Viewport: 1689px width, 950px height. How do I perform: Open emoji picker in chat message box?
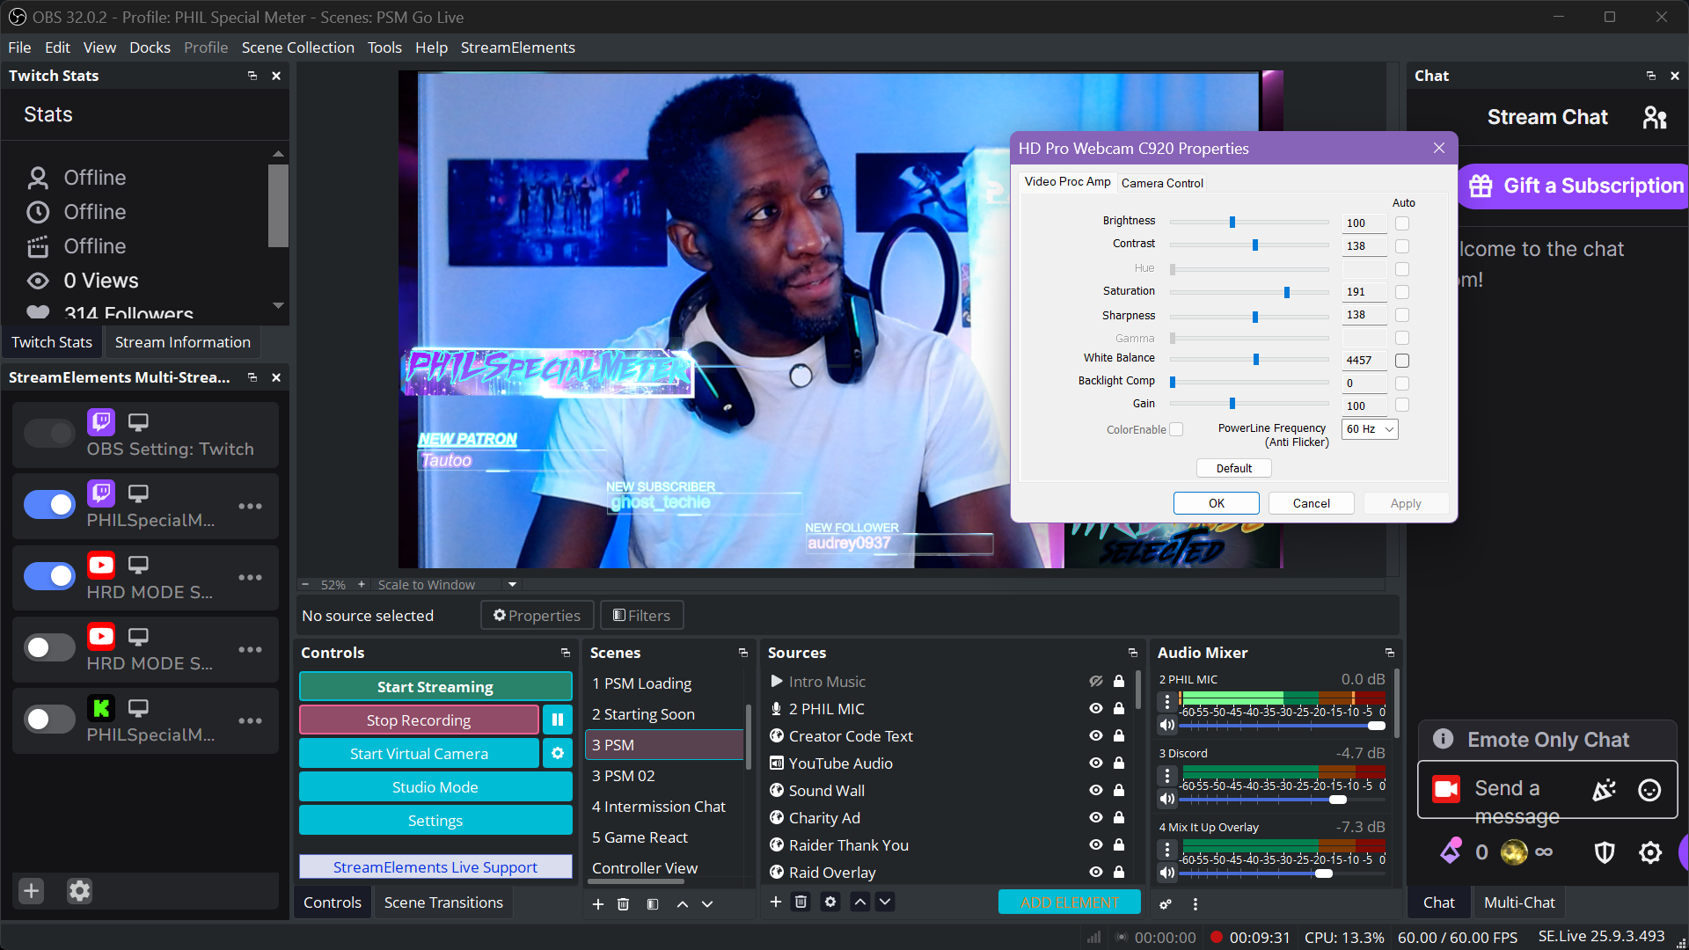click(x=1649, y=790)
